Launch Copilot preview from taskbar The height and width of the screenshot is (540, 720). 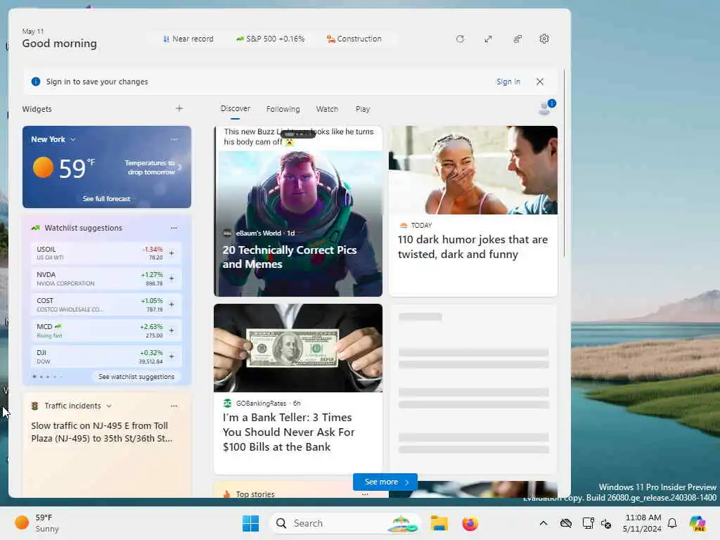tap(697, 523)
